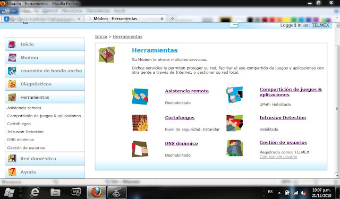Image resolution: width=340 pixels, height=199 pixels.
Task: Click the Diagnósticos icon in sidebar
Action: pyautogui.click(x=12, y=84)
